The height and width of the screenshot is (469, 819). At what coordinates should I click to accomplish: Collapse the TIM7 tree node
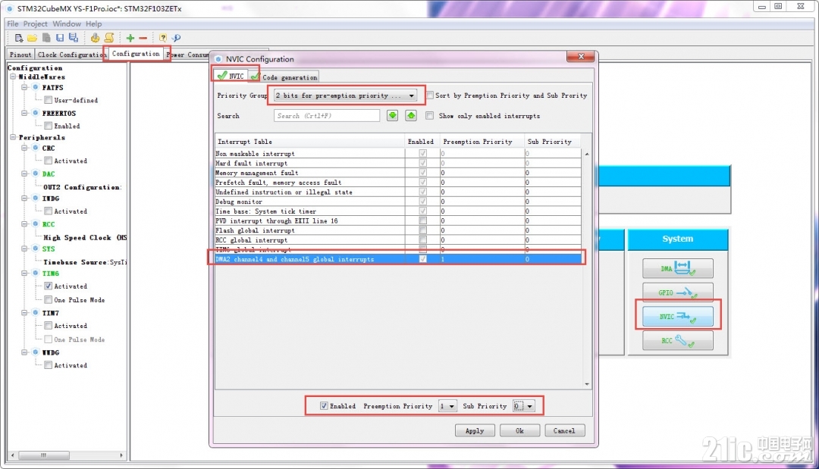(24, 313)
